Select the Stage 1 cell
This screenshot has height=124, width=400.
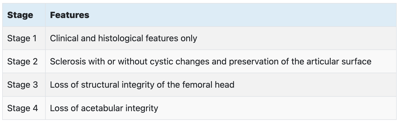[24, 38]
